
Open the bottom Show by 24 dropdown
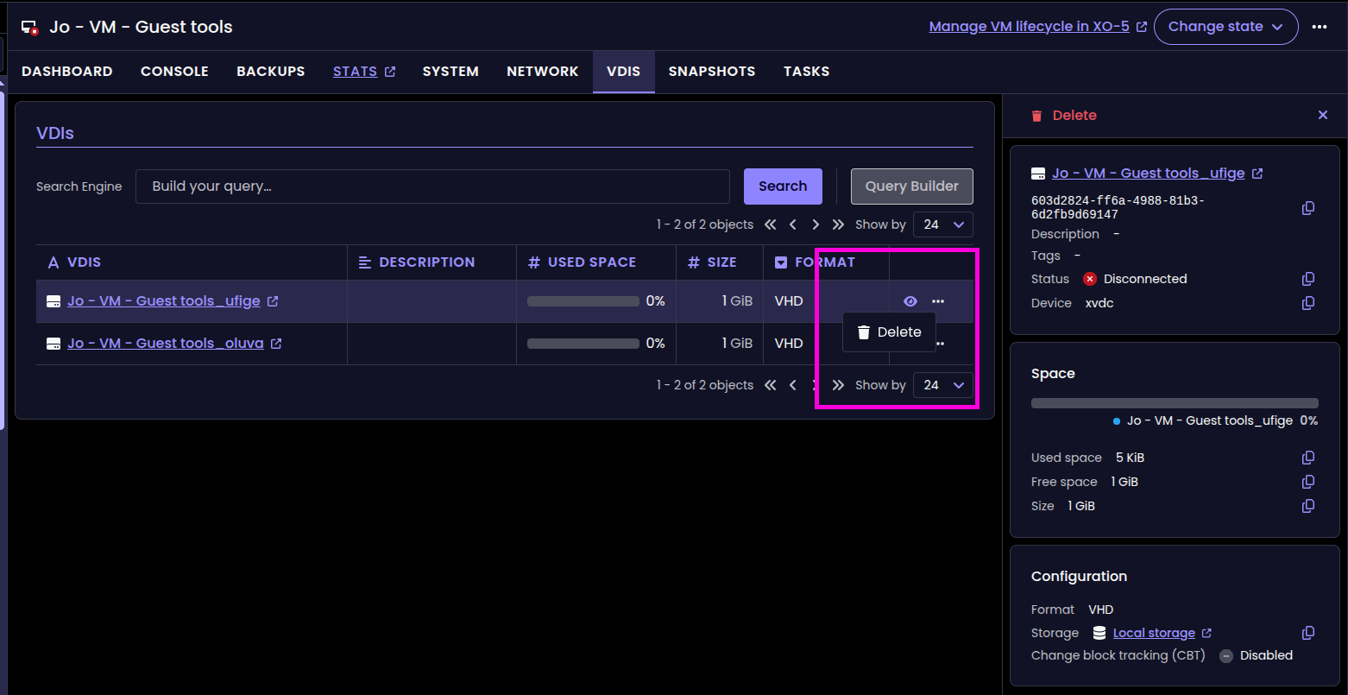tap(942, 385)
